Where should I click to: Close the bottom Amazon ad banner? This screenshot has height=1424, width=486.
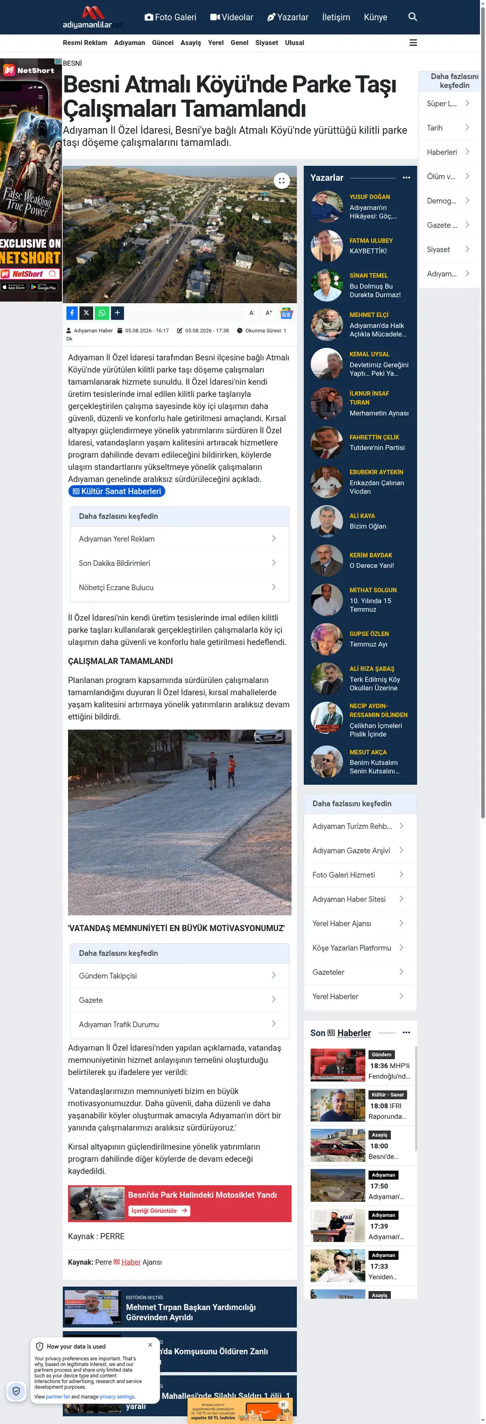pos(283,1404)
